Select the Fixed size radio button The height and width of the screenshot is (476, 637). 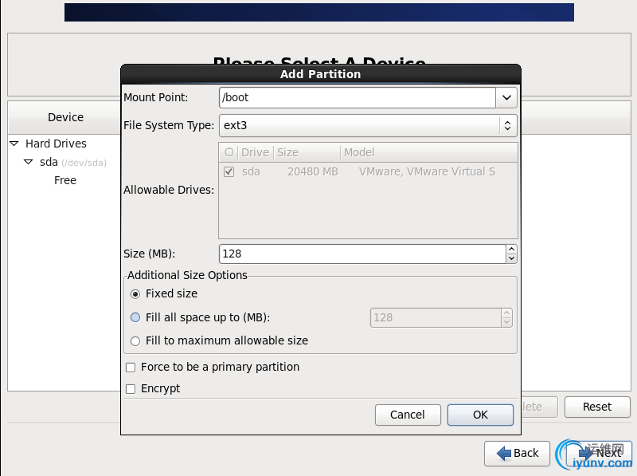click(135, 294)
